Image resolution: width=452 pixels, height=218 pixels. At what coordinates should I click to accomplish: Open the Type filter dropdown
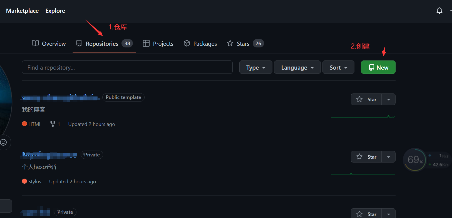coord(256,67)
